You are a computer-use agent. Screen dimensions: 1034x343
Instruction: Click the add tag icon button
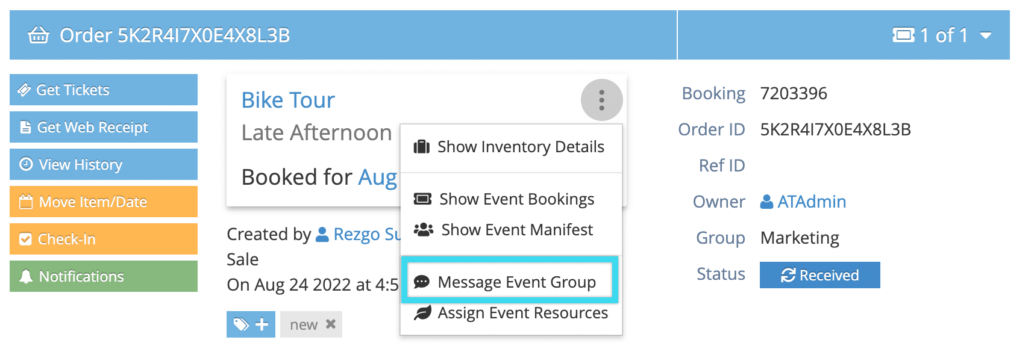coord(251,324)
